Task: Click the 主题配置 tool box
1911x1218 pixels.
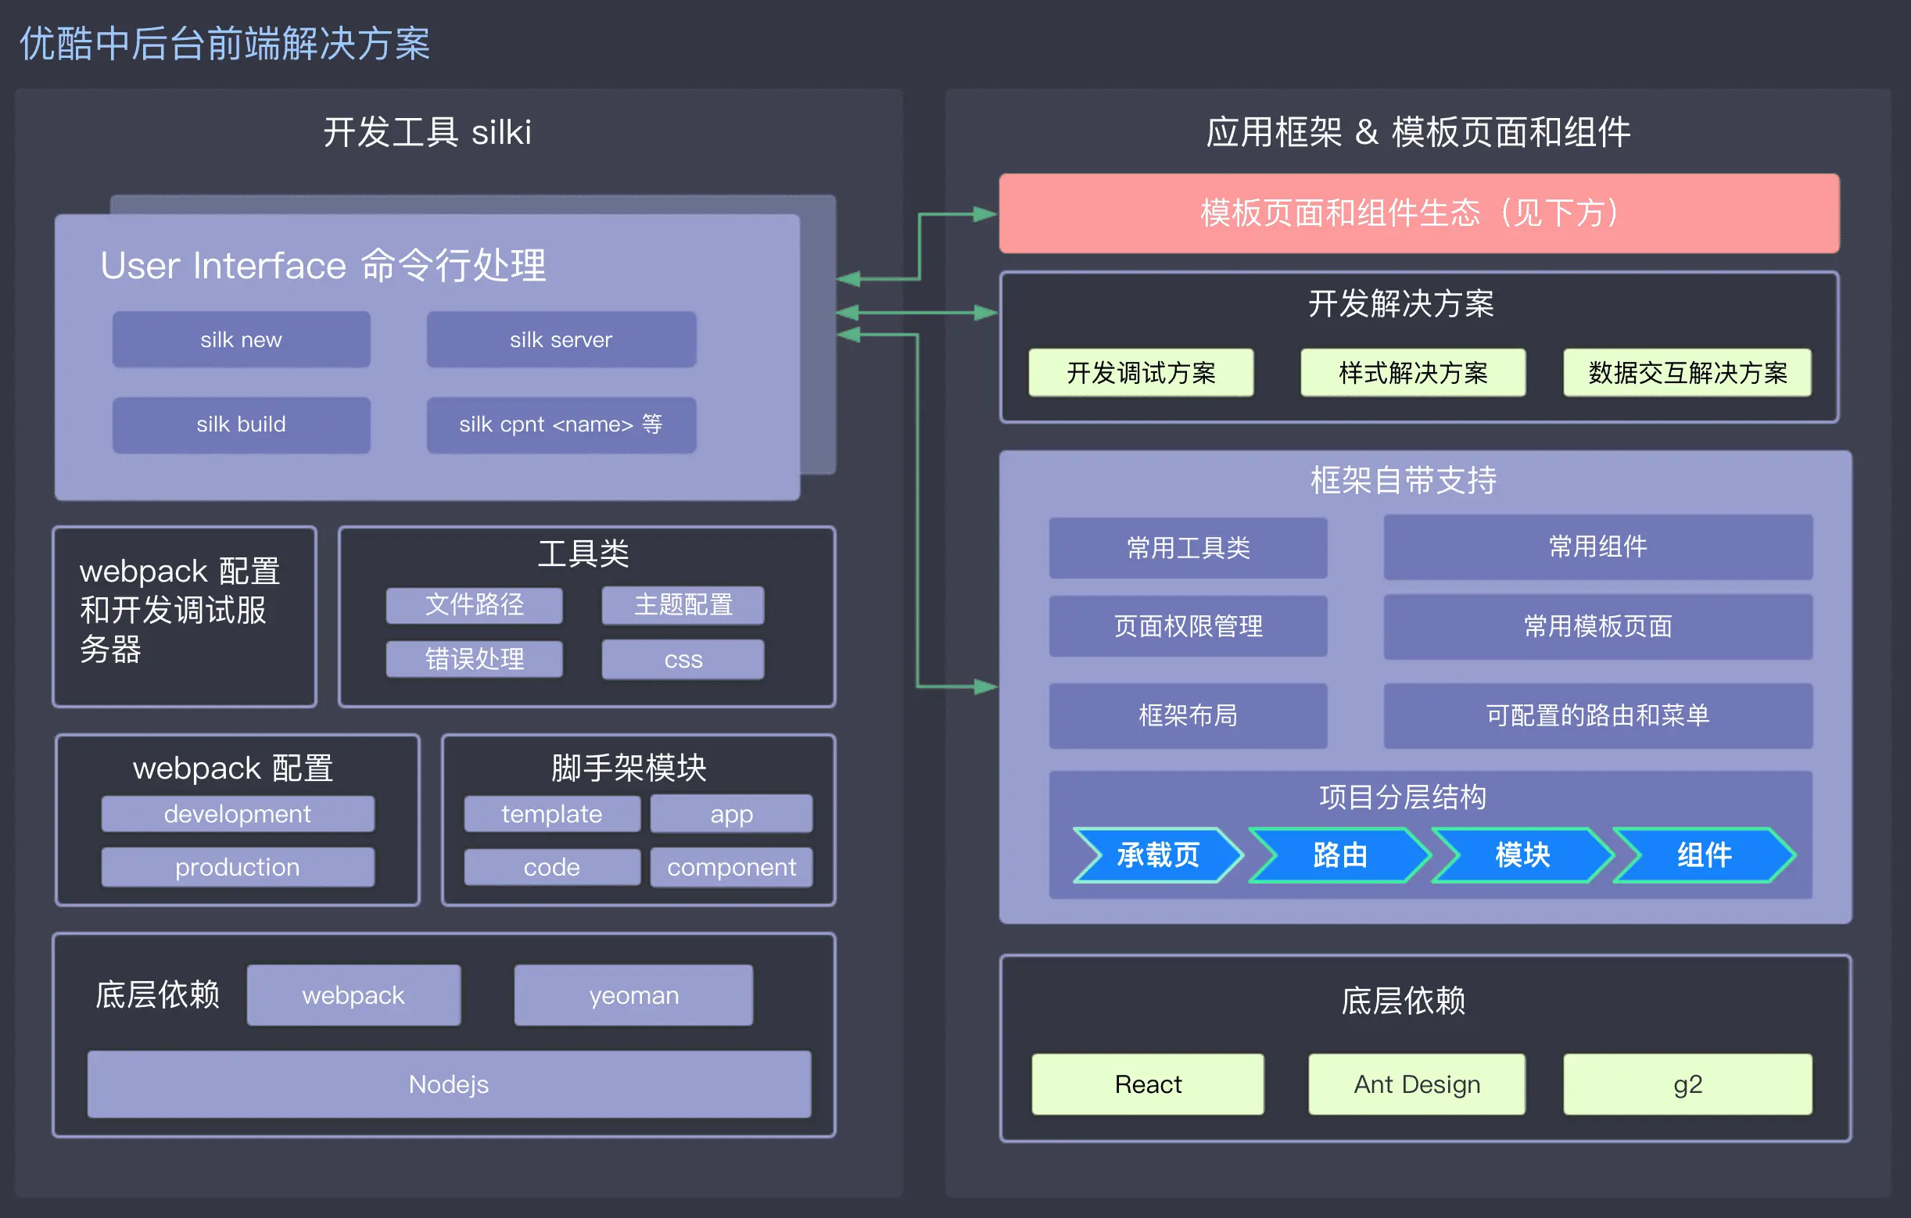Action: pyautogui.click(x=683, y=605)
